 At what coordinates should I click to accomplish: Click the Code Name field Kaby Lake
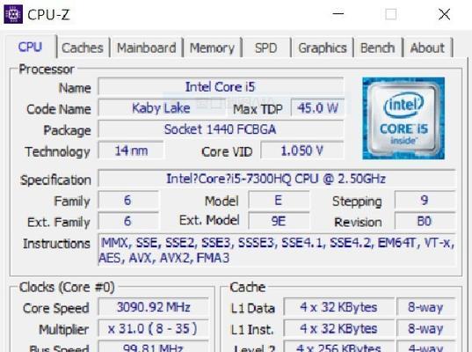pyautogui.click(x=162, y=108)
